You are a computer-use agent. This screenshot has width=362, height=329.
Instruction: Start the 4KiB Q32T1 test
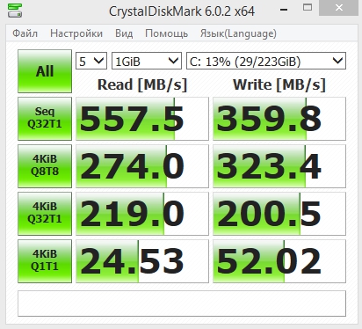pos(45,214)
